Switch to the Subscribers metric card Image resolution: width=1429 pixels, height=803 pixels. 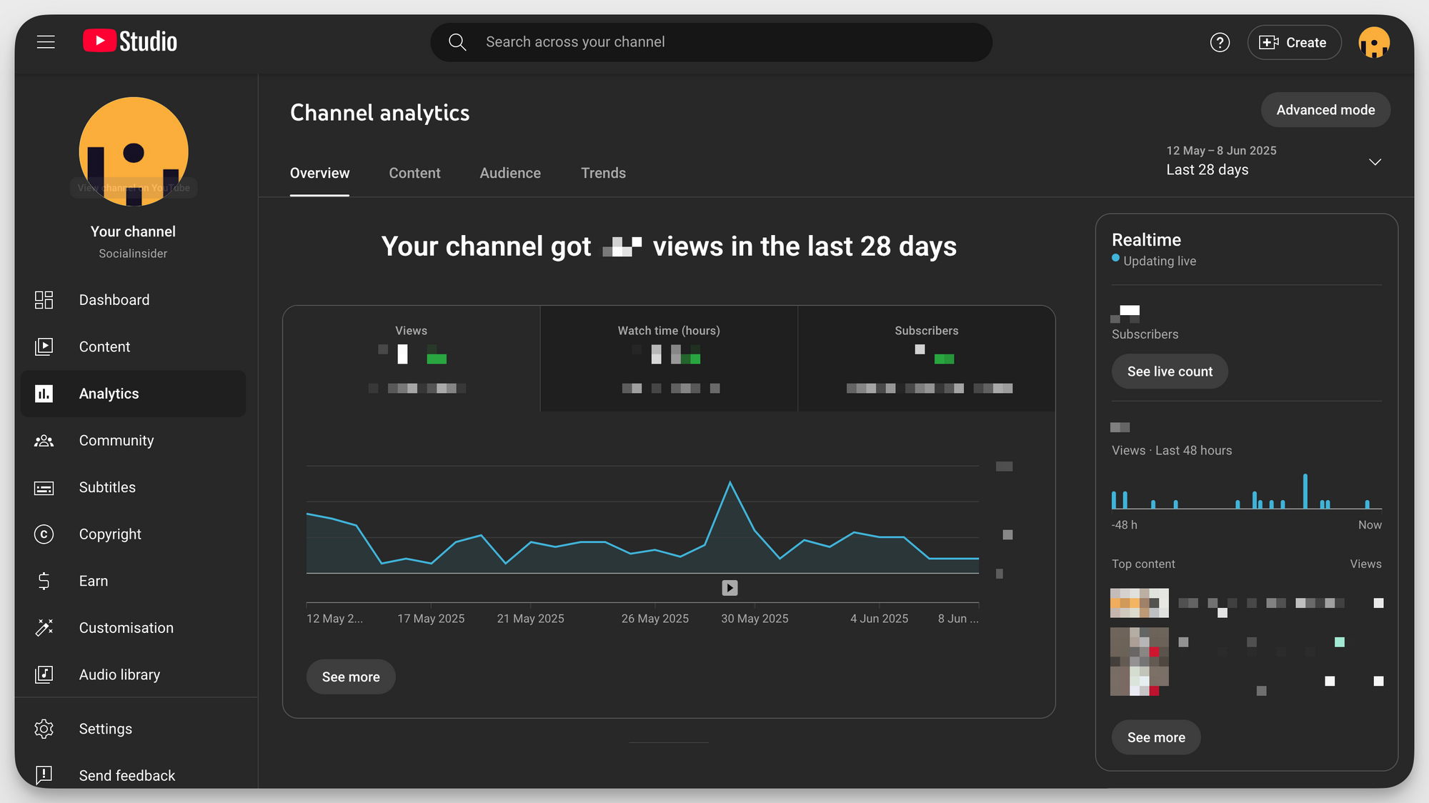(x=926, y=359)
